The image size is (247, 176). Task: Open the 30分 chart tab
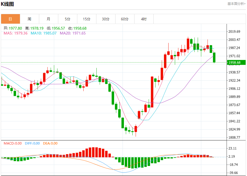106,19
